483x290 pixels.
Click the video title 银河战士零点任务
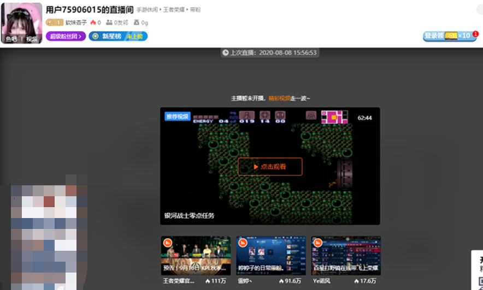[189, 216]
